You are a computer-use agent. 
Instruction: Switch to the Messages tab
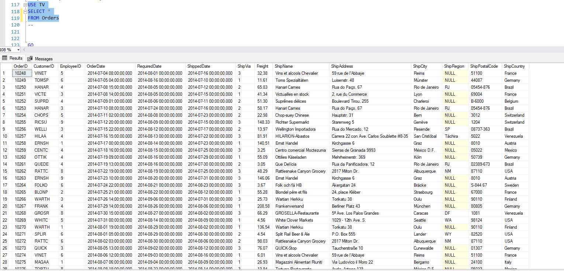(x=43, y=58)
